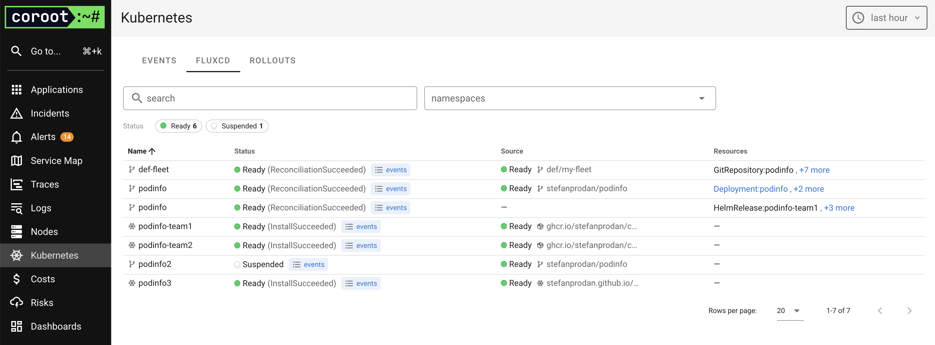Open Costs from sidebar
935x345 pixels.
point(56,279)
